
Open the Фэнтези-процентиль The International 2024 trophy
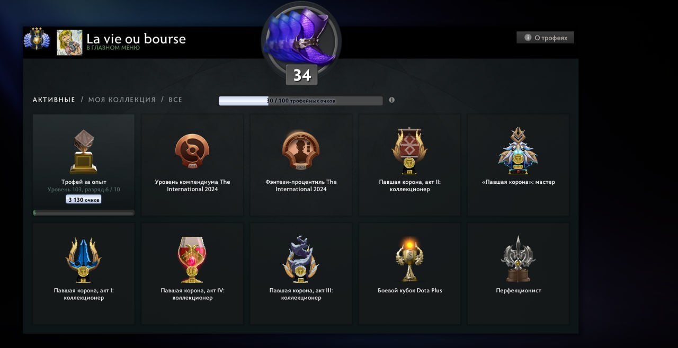pos(301,150)
